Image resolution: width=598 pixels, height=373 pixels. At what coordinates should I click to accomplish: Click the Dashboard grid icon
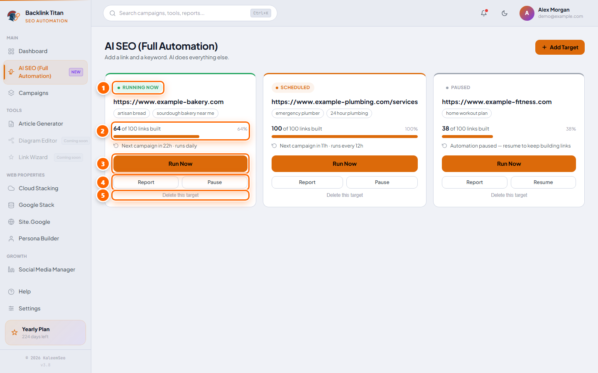click(x=11, y=51)
